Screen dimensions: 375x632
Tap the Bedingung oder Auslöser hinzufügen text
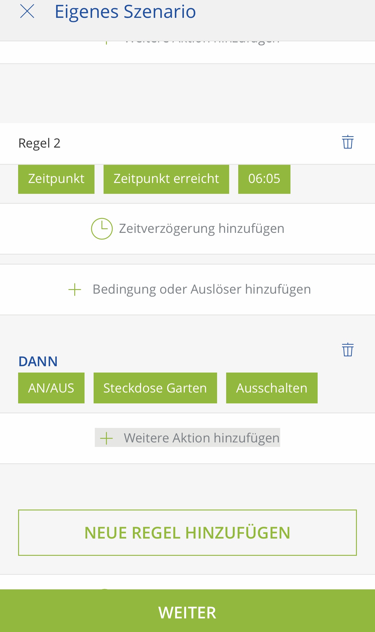tap(201, 289)
